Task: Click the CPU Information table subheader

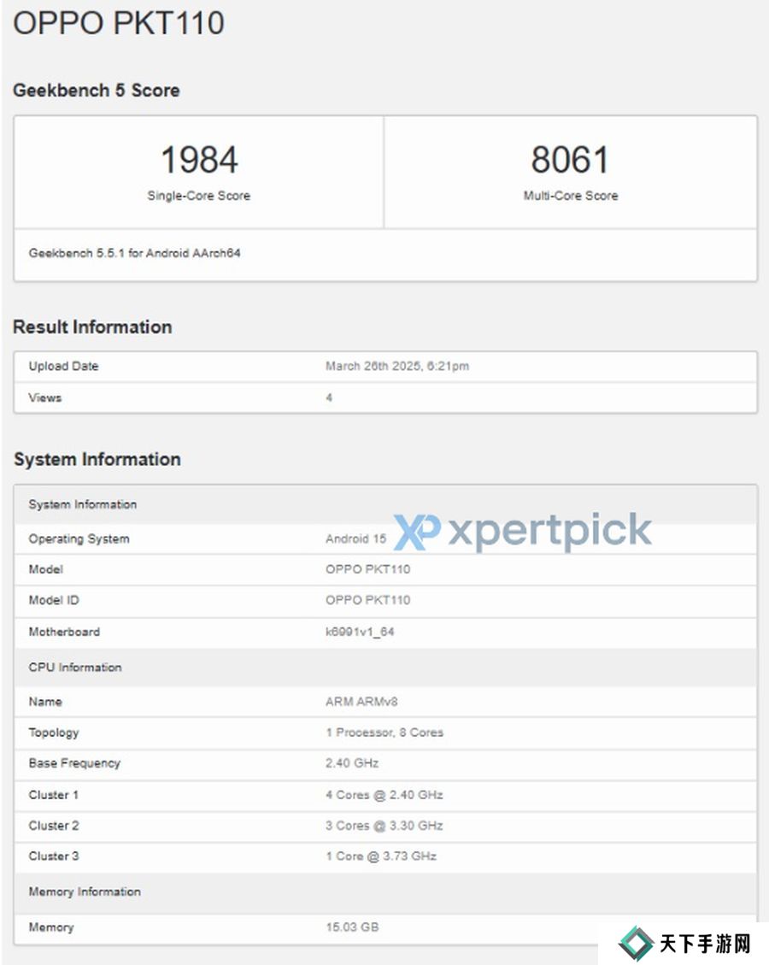Action: (75, 667)
